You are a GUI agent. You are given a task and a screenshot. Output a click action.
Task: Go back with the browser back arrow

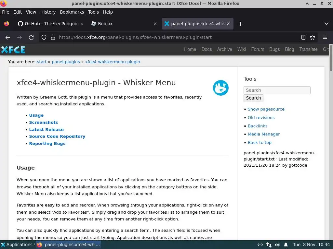8,38
